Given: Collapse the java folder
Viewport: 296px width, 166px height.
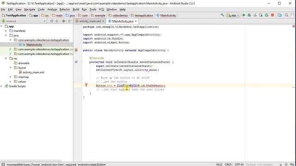Looking at the screenshot, I should (6, 36).
